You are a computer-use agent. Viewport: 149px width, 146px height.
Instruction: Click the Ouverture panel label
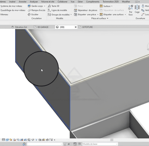[x=140, y=18]
